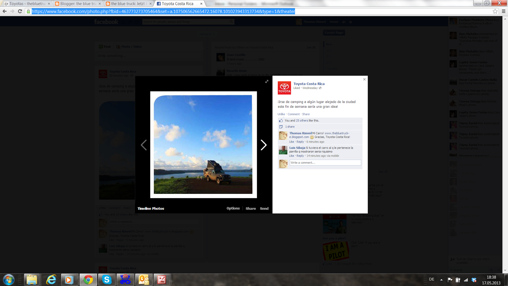Open Options menu below the photo
This screenshot has height=286, width=508.
point(233,208)
